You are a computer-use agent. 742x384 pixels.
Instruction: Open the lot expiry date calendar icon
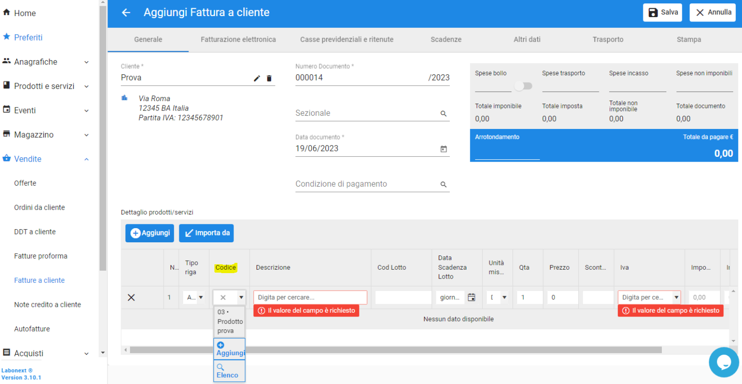471,298
